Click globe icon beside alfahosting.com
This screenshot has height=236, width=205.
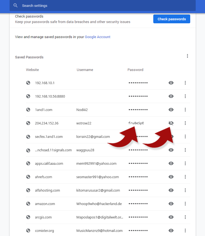pyautogui.click(x=28, y=190)
